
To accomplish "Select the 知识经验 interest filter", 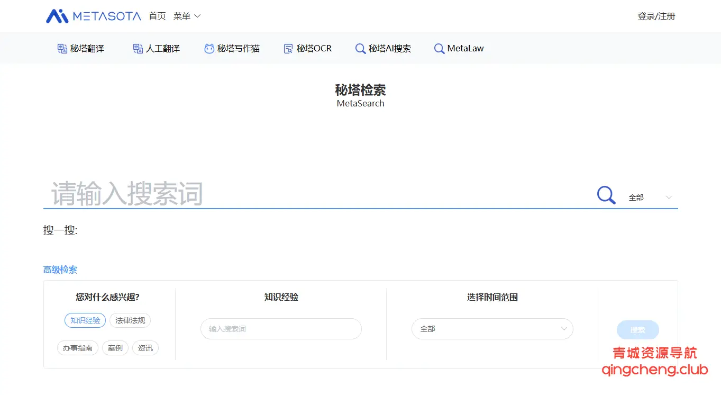I will [85, 320].
